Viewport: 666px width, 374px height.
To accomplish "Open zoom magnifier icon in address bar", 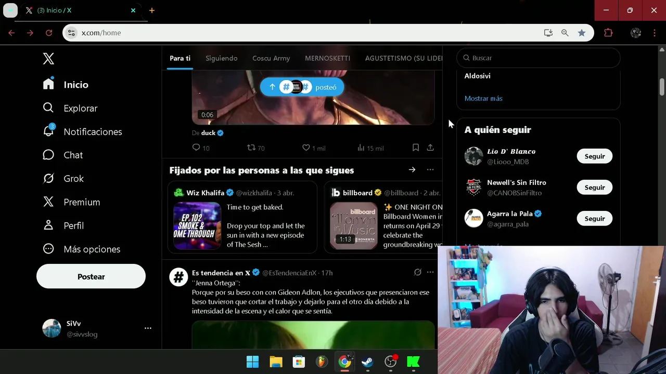I will click(565, 33).
